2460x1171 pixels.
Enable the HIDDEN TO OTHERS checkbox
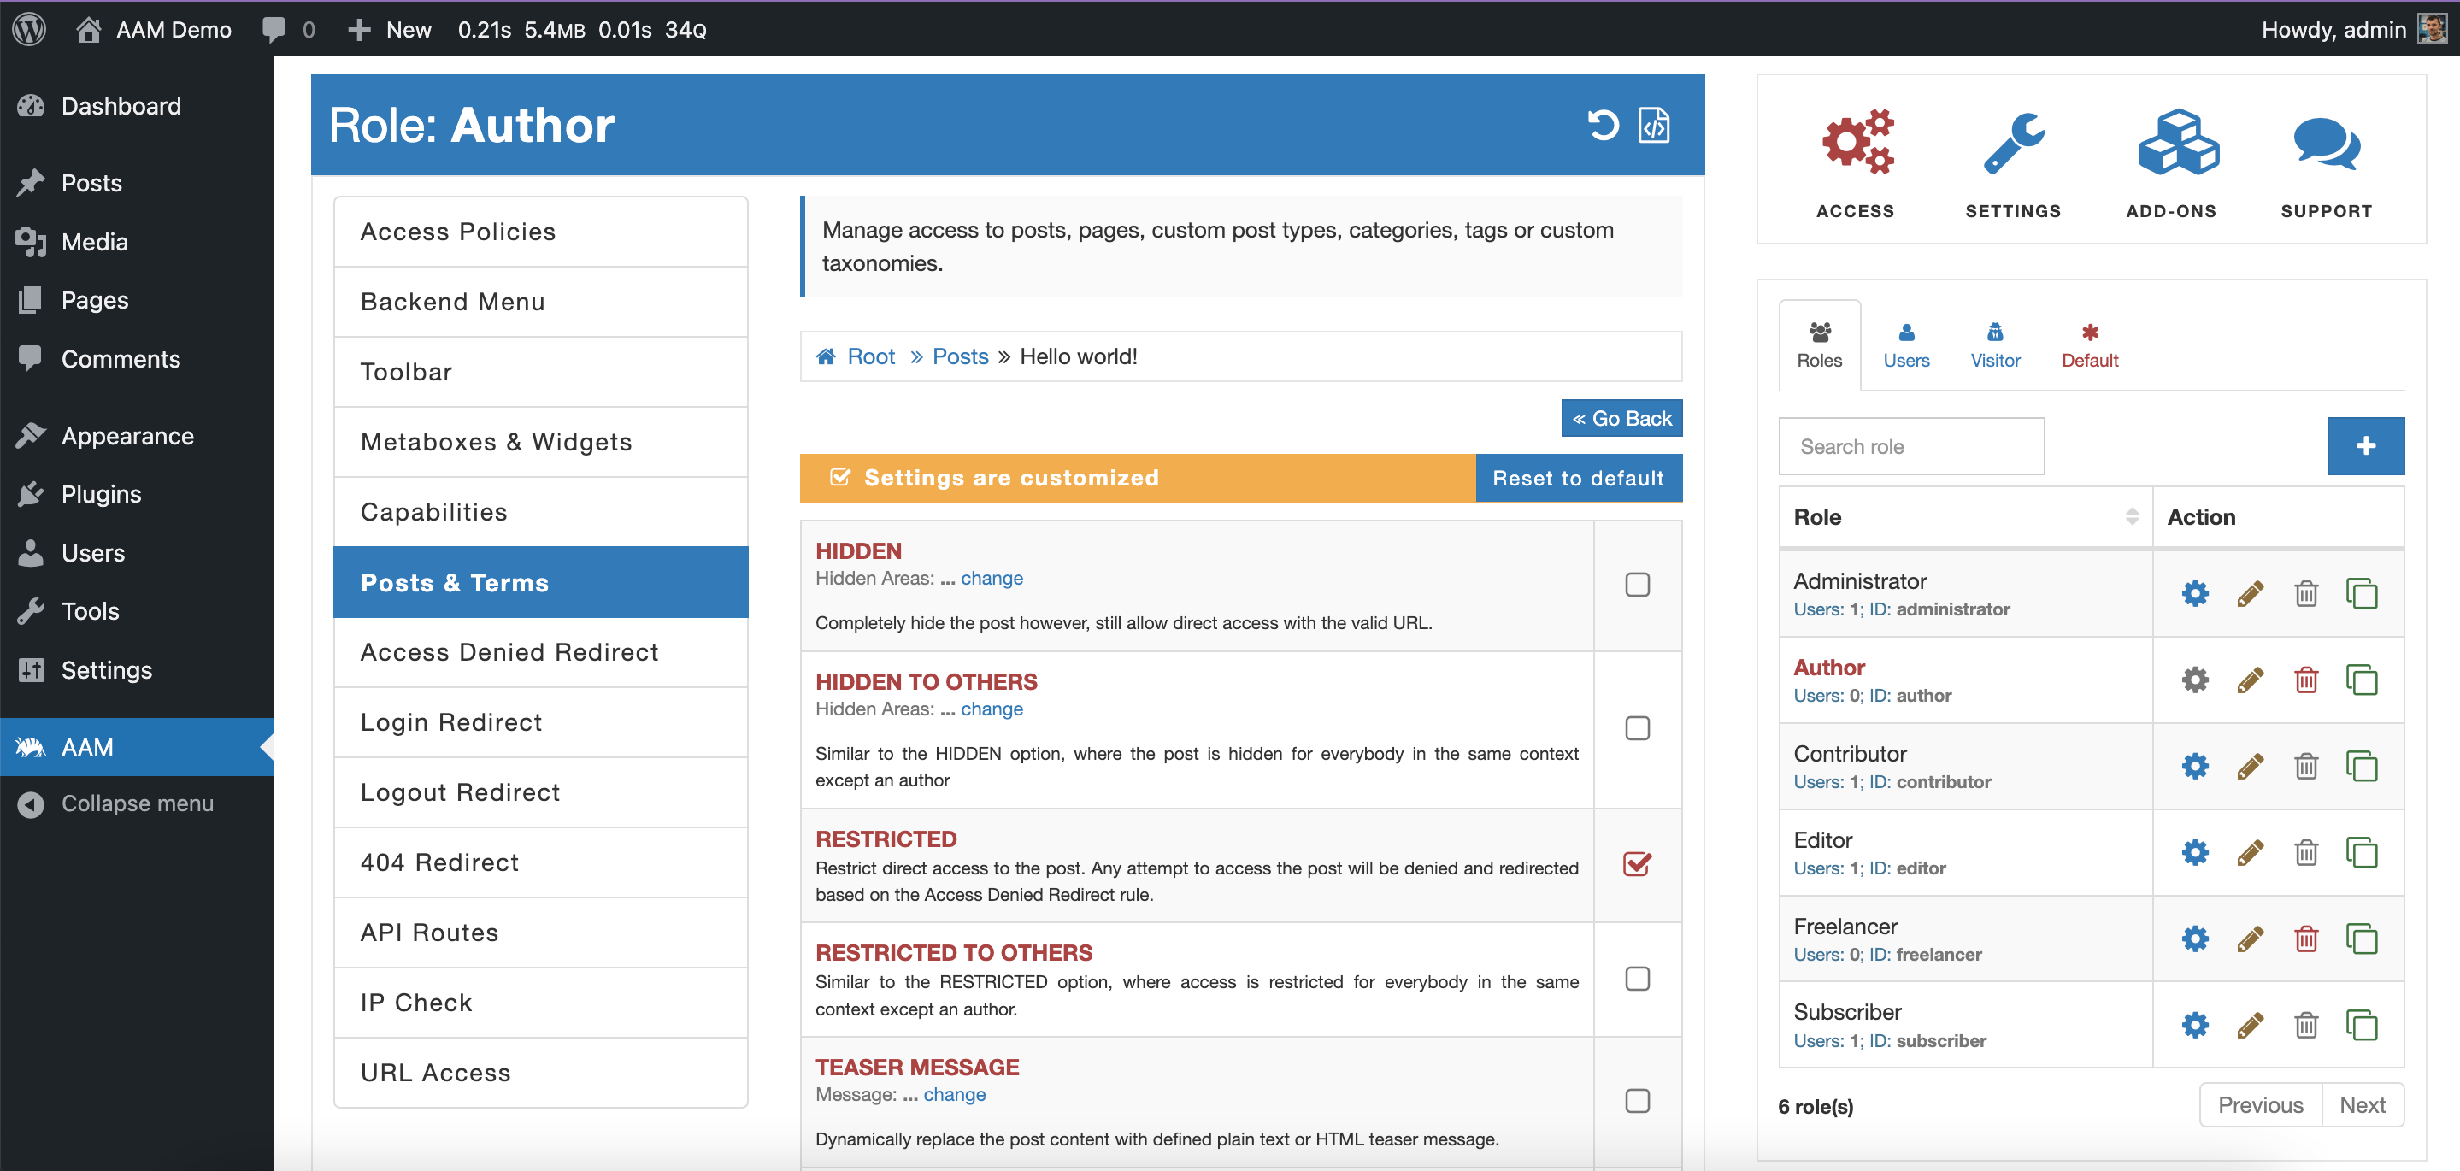(1637, 728)
